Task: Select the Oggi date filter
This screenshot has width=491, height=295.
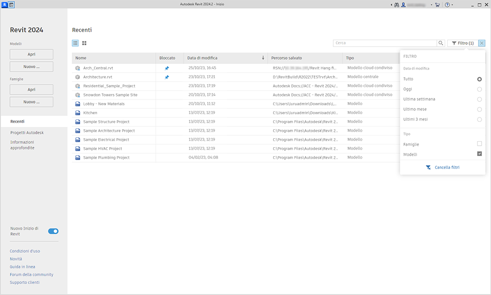Action: tap(479, 89)
